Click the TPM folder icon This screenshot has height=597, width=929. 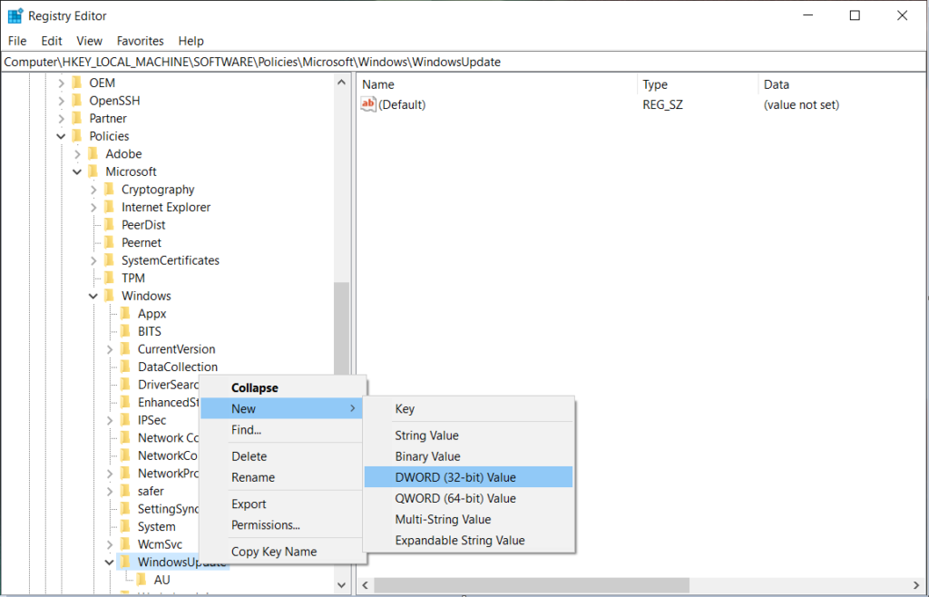click(110, 279)
